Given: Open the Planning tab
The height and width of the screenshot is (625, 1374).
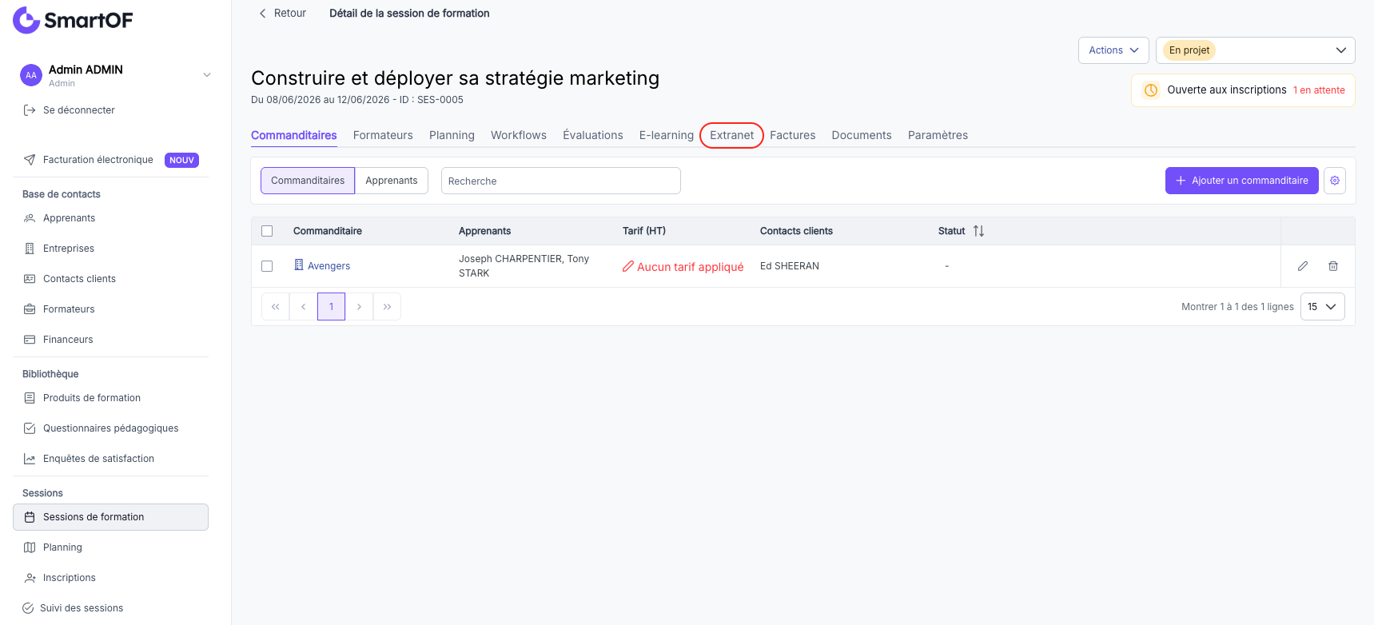Looking at the screenshot, I should point(452,135).
